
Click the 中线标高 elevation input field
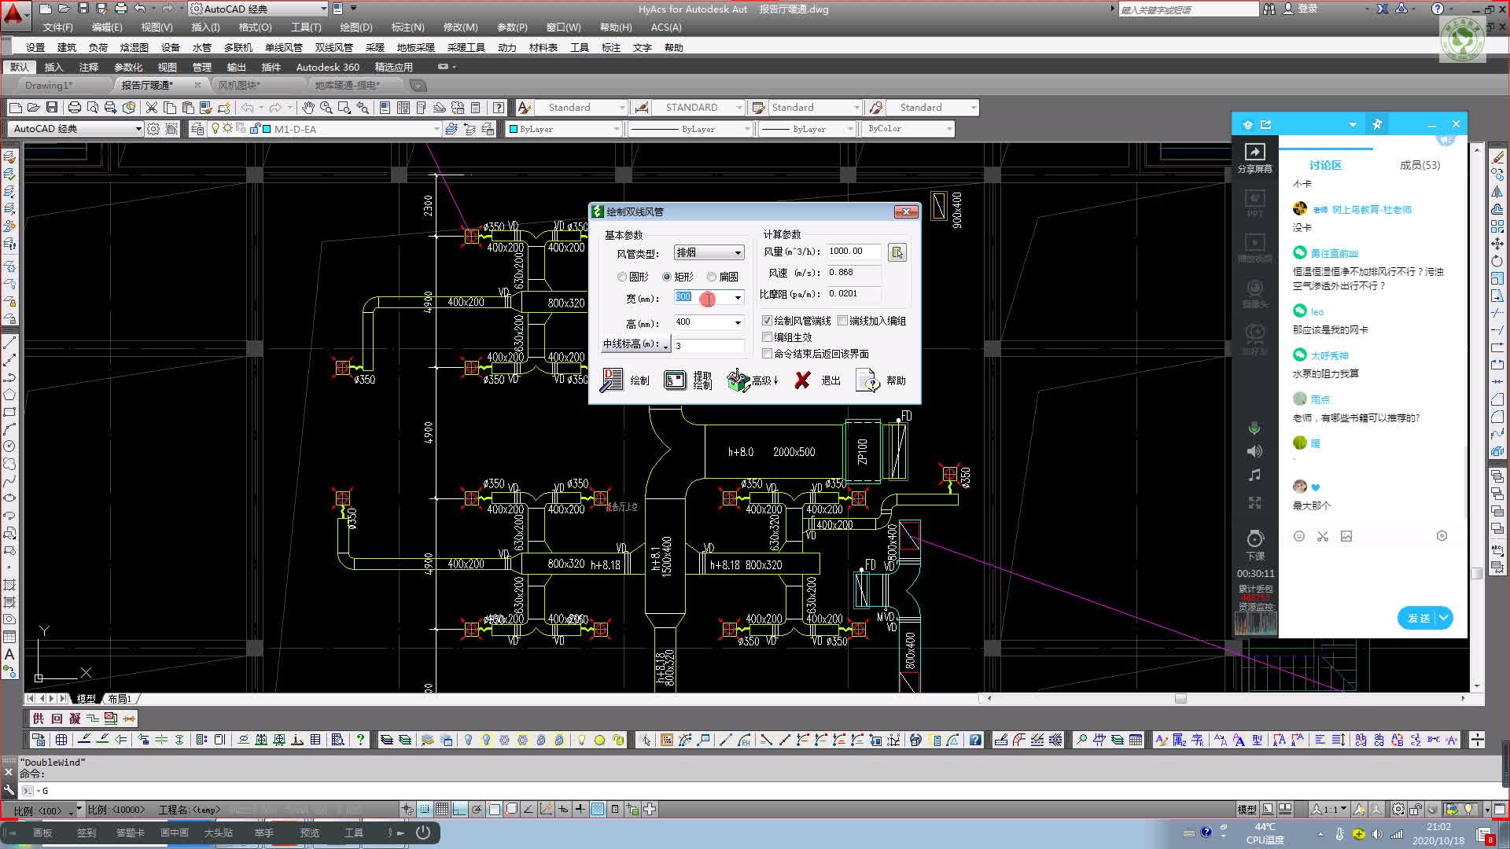click(x=708, y=346)
